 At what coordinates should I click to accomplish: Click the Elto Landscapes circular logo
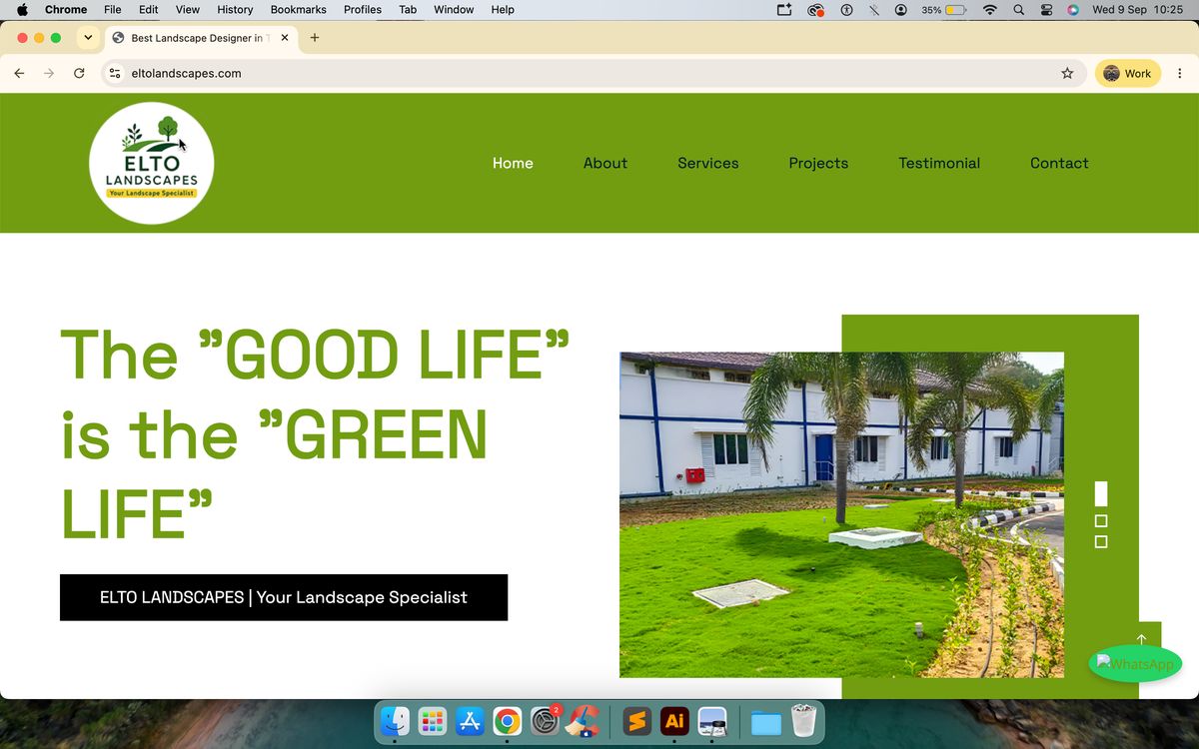151,163
